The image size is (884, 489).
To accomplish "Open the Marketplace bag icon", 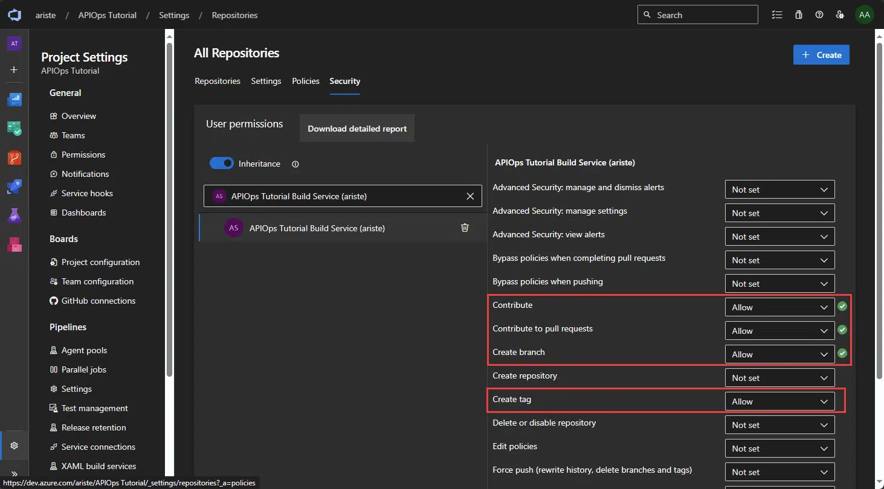I will 798,14.
